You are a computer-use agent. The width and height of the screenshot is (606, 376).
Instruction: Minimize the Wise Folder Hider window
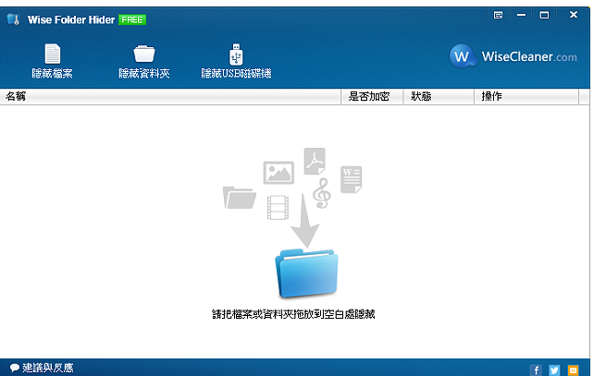click(x=521, y=15)
